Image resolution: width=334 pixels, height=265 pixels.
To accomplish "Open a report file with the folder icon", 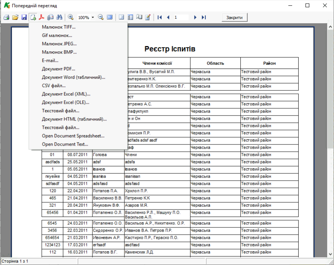I will 15,17.
